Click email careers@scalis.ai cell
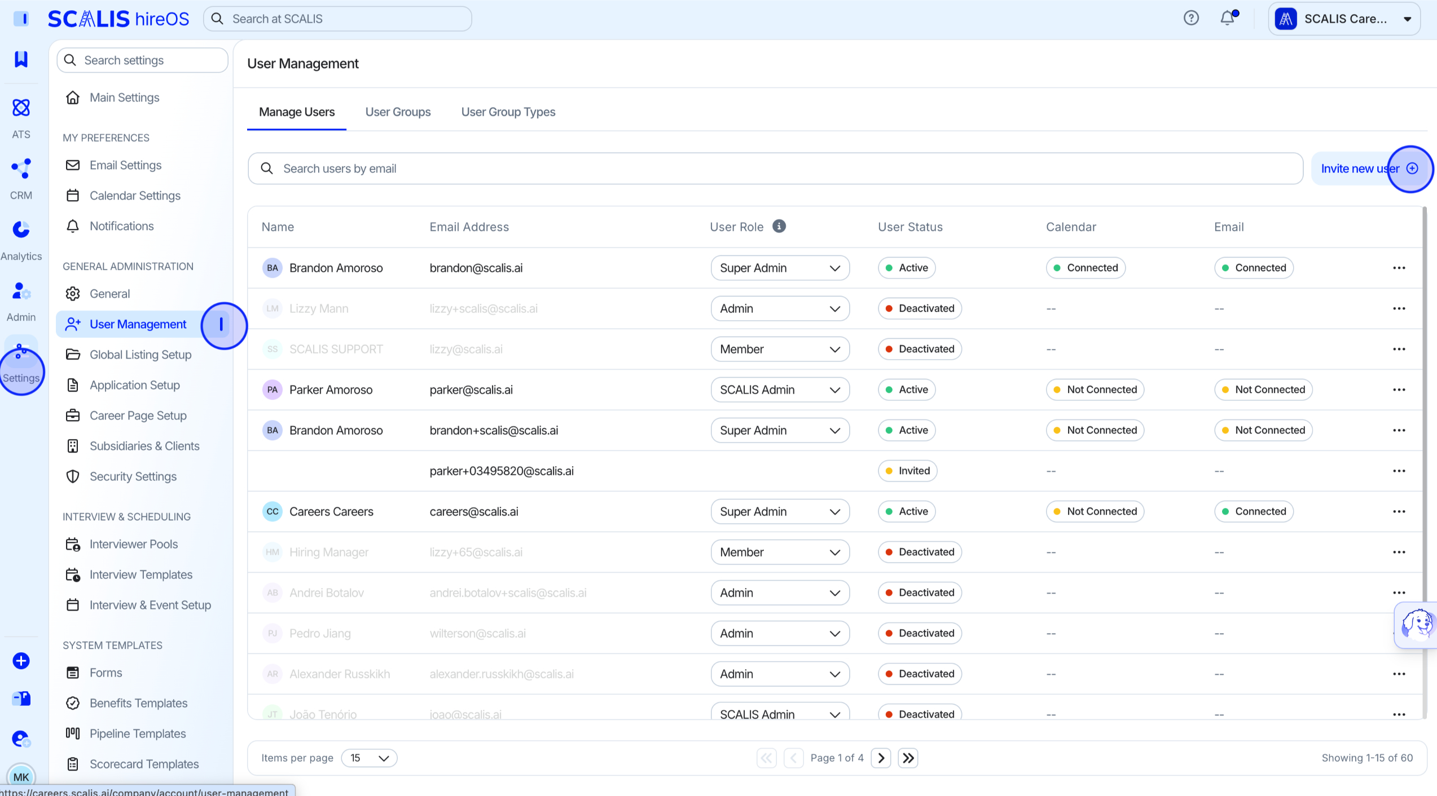 pyautogui.click(x=474, y=511)
